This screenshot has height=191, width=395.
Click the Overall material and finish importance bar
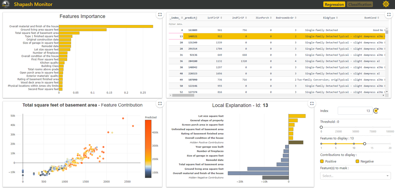pos(106,26)
